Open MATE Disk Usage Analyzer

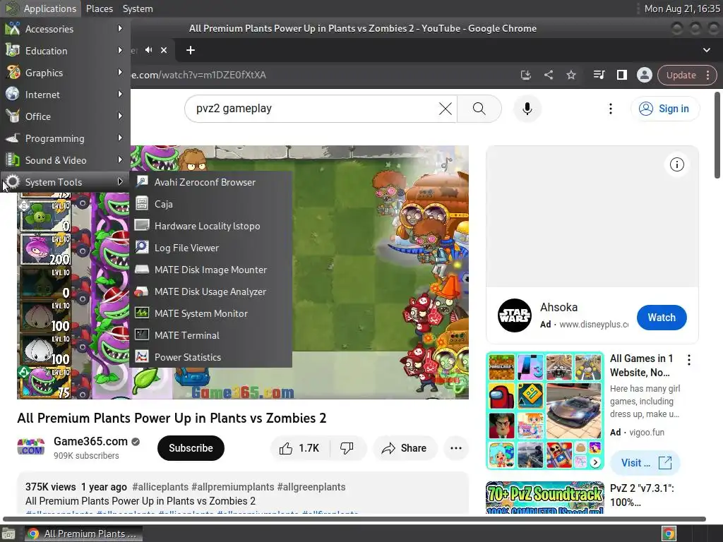click(211, 291)
